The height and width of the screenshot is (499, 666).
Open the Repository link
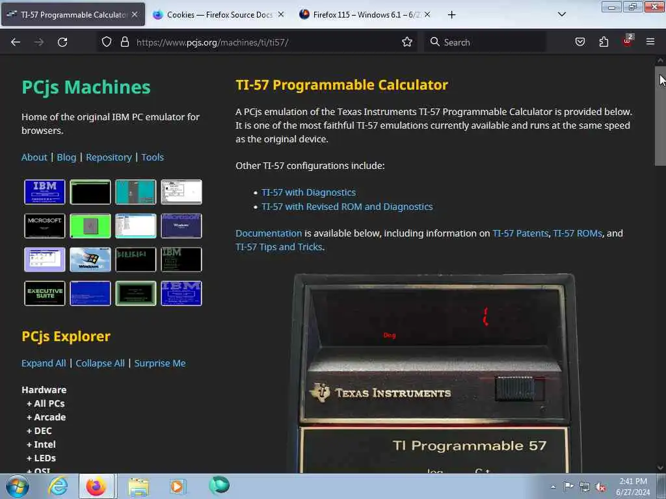point(109,157)
